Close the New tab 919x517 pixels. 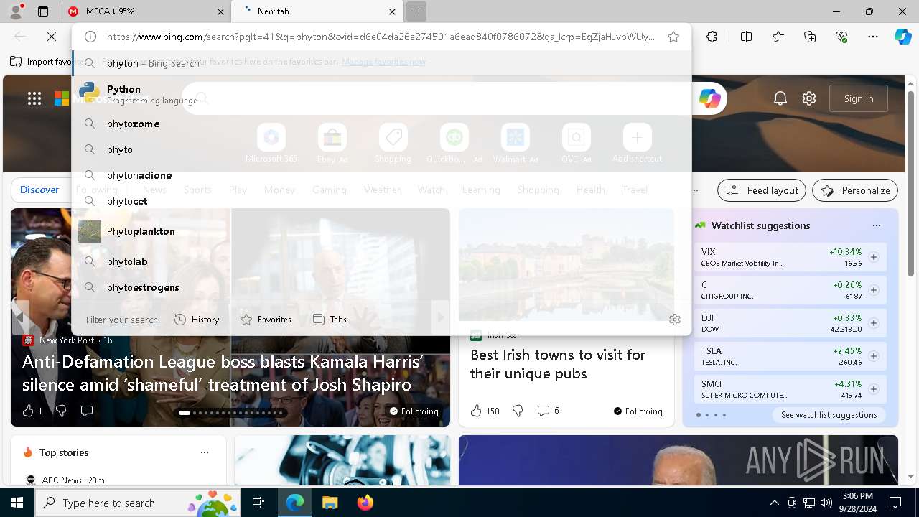(392, 11)
